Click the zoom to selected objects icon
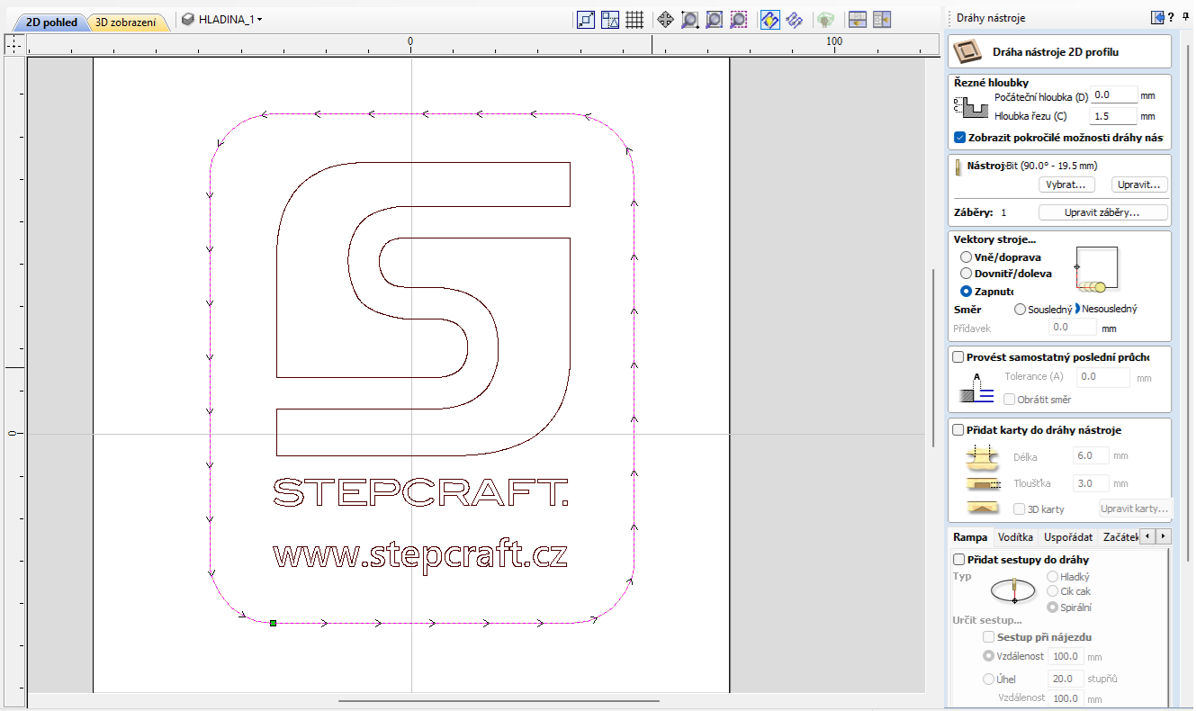 [x=739, y=19]
